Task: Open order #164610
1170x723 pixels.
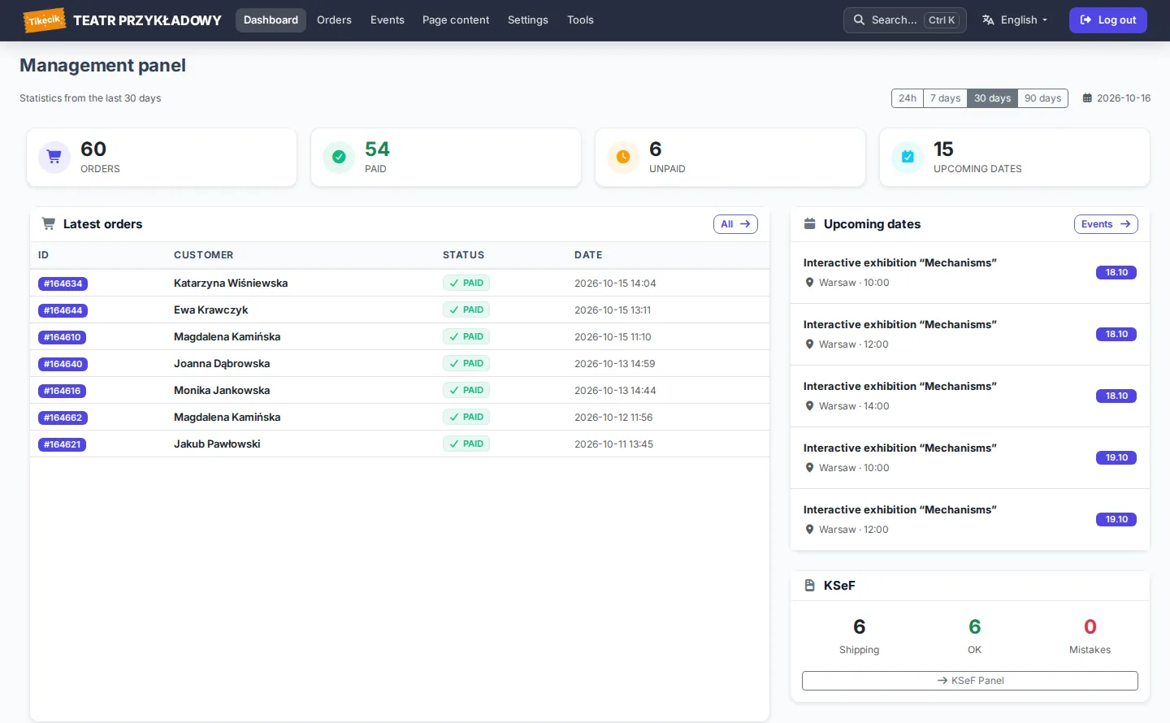Action: pyautogui.click(x=62, y=337)
